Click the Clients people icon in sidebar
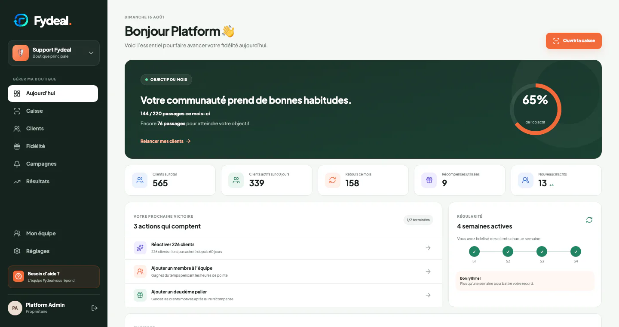The height and width of the screenshot is (327, 619). pyautogui.click(x=17, y=129)
